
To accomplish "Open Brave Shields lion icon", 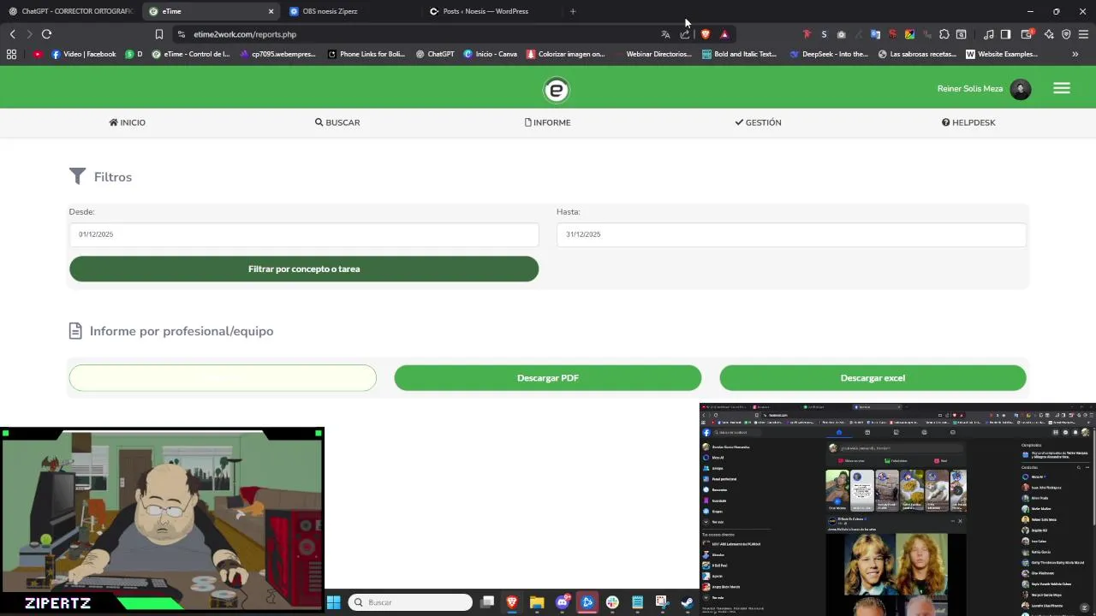I will coord(706,34).
